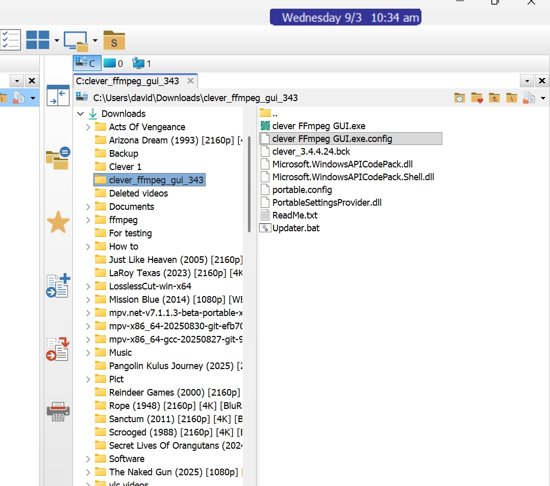Select clever FFmpeg GUI.exe.config file
The image size is (550, 486).
coord(351,139)
